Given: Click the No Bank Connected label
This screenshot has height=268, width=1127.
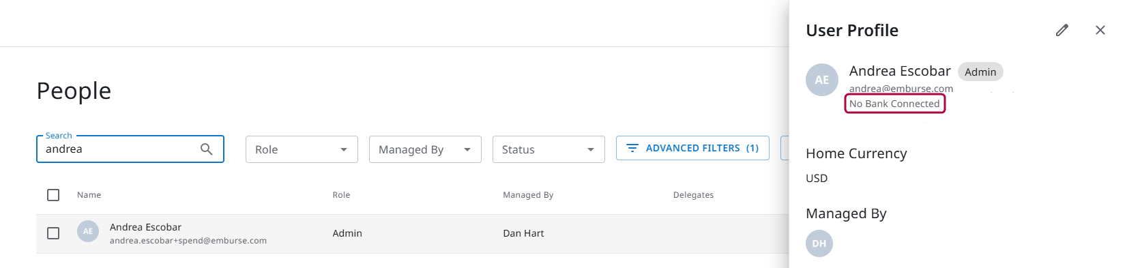Looking at the screenshot, I should pyautogui.click(x=894, y=104).
